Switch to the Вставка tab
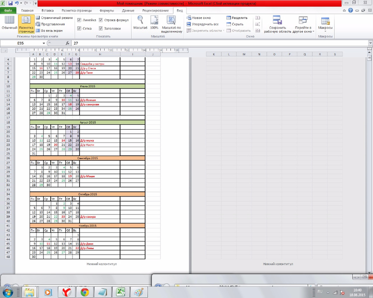Image resolution: width=373 pixels, height=298 pixels. [x=47, y=10]
